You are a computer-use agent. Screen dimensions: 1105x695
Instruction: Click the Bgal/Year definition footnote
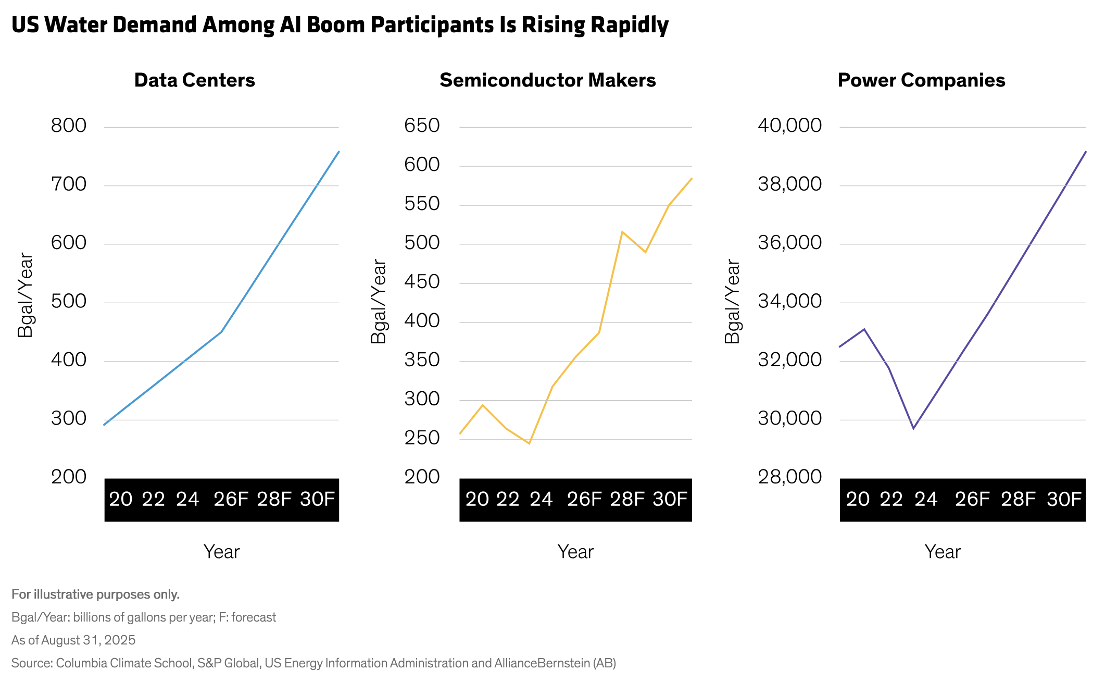(x=144, y=617)
